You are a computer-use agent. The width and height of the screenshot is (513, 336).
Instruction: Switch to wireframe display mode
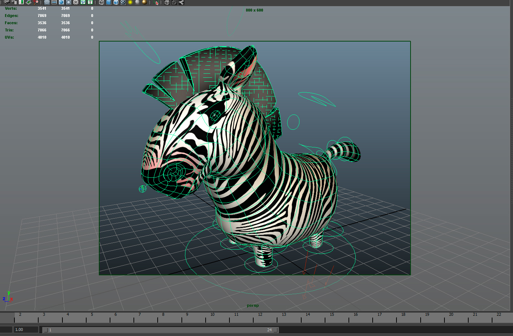tap(101, 3)
